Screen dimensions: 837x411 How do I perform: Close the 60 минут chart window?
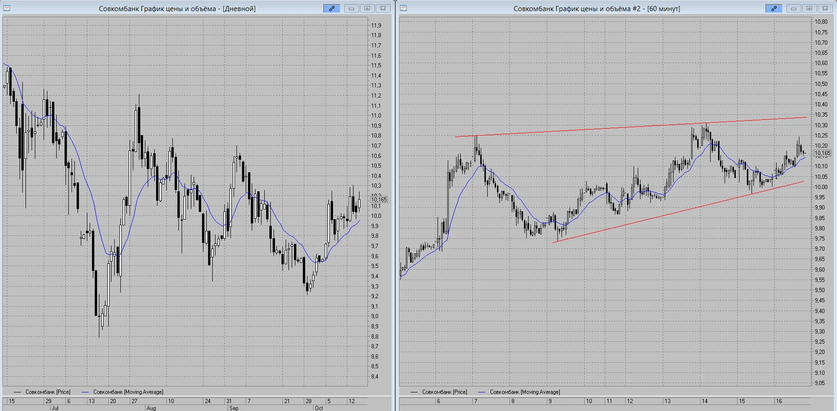[x=825, y=8]
